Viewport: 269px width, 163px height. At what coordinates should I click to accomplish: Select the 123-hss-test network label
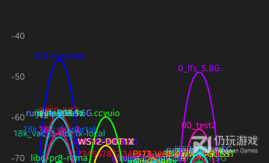pyautogui.click(x=59, y=56)
